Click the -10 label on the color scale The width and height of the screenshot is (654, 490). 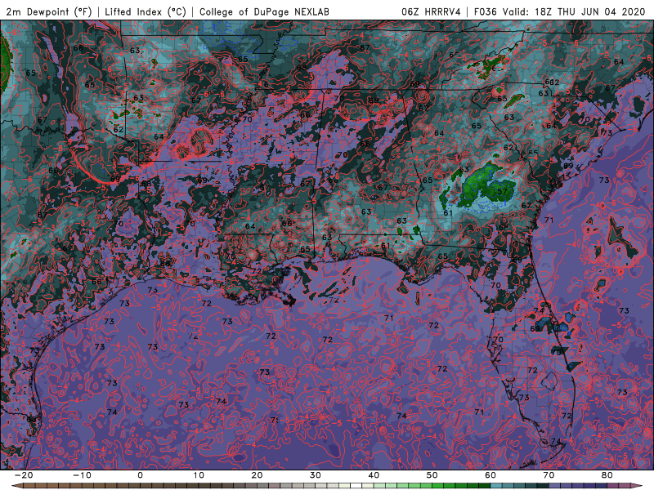pos(82,475)
